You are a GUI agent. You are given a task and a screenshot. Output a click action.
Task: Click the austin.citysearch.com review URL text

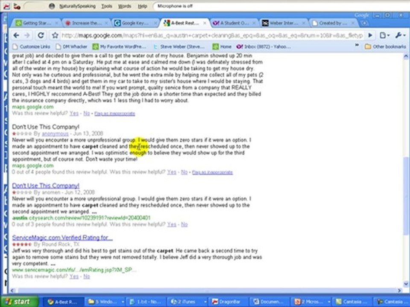(81, 218)
